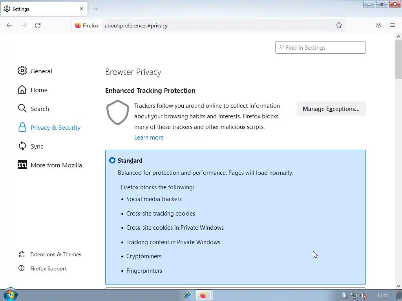The image size is (402, 301).
Task: Reload the current page
Action: 38,25
